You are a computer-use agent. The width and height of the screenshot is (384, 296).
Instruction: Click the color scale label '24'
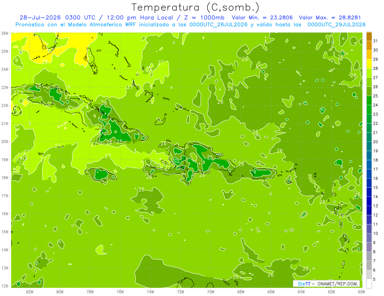tap(376, 105)
